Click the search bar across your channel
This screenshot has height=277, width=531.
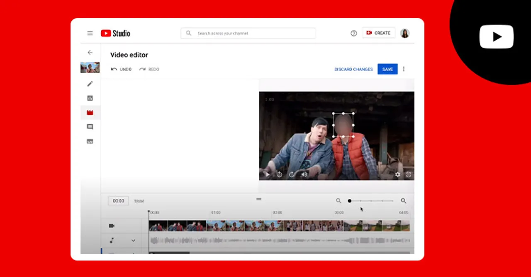pos(248,33)
